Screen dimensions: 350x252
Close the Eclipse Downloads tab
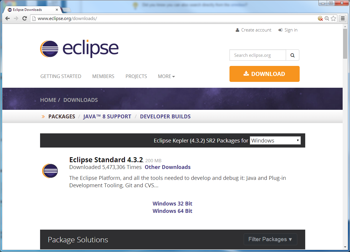click(57, 10)
